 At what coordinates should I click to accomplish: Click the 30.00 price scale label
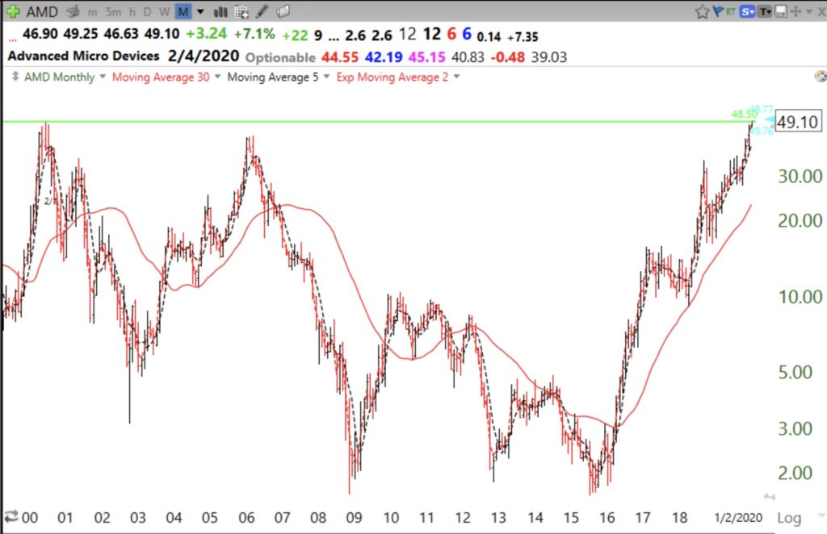pos(800,176)
